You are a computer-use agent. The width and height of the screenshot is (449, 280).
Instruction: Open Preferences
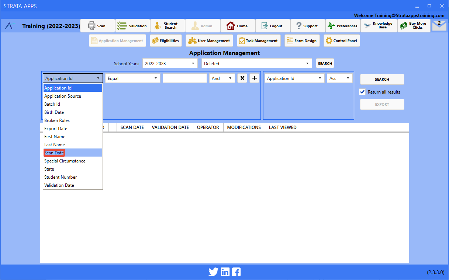click(343, 26)
